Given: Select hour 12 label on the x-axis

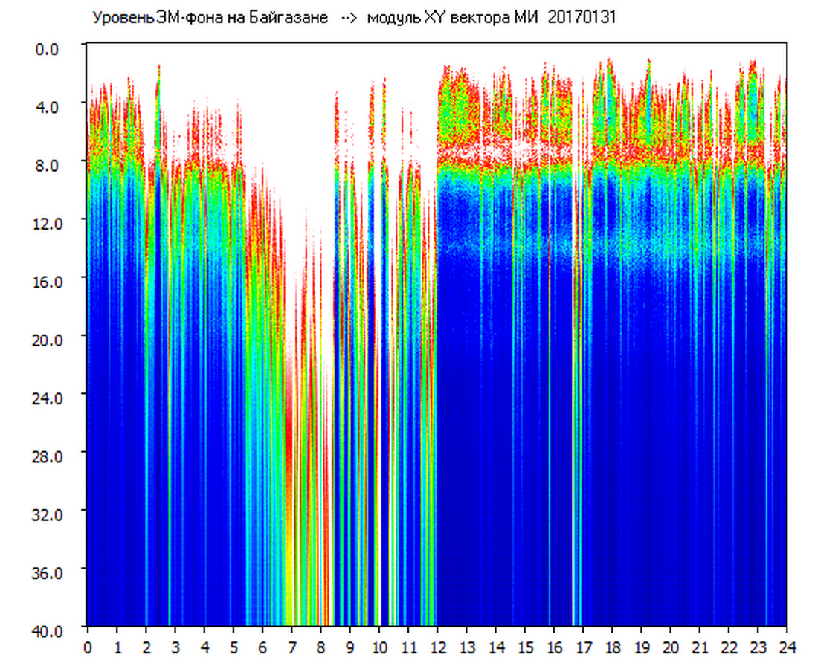Looking at the screenshot, I should pos(437,647).
